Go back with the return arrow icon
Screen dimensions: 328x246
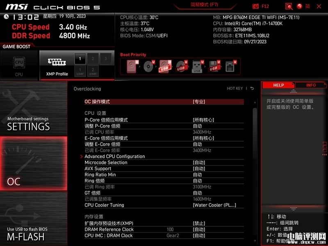tap(252, 89)
